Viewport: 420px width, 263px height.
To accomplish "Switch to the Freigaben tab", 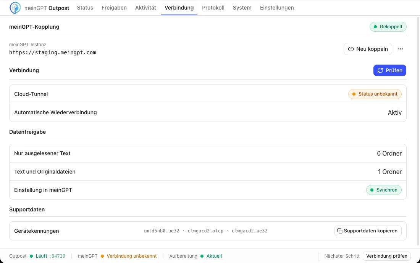I will (114, 8).
